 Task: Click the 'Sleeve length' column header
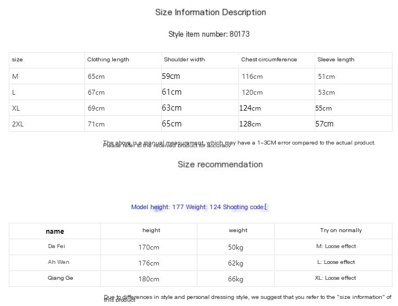point(336,60)
